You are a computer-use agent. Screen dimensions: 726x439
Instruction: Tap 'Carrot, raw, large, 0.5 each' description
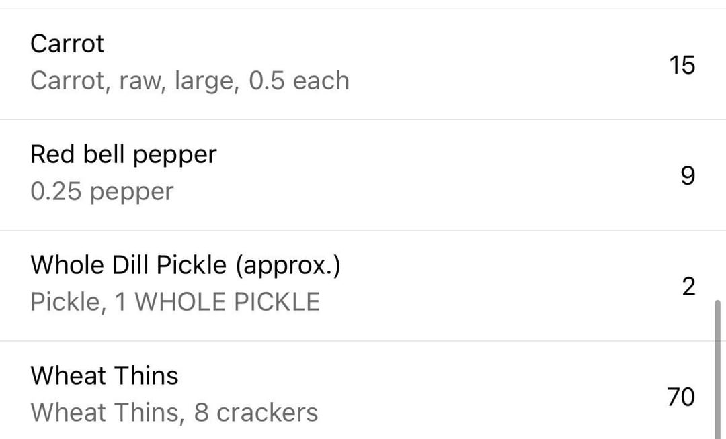point(190,81)
